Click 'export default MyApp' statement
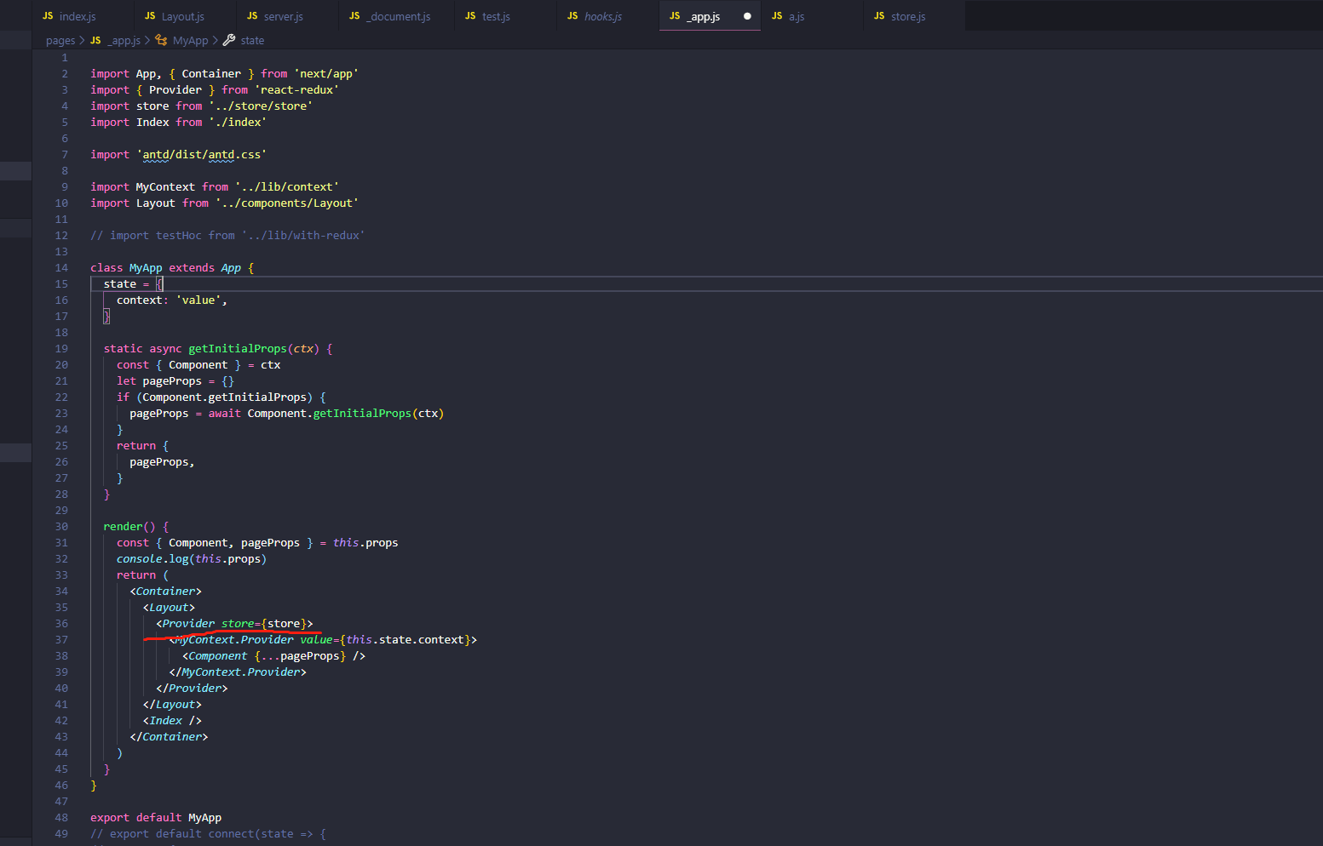The image size is (1323, 846). pyautogui.click(x=156, y=818)
